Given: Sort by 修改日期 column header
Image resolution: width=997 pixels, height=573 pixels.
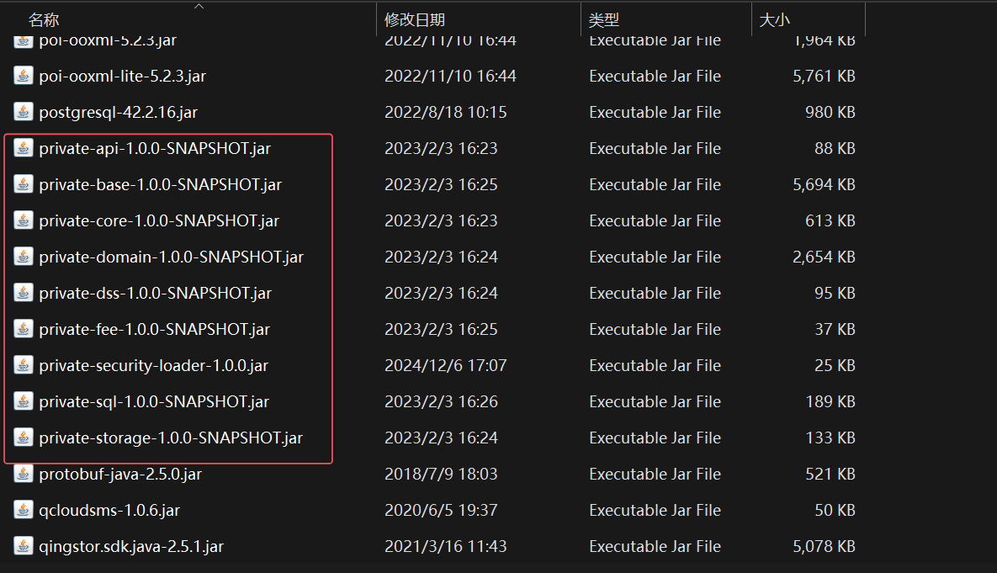Looking at the screenshot, I should pos(415,20).
